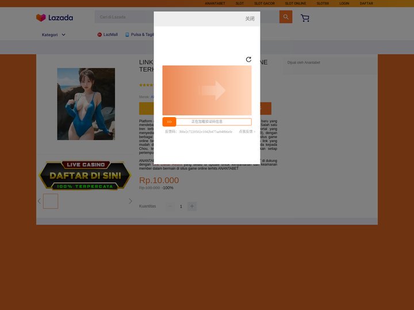Click the Dijual oleh Anantabet seller text
The width and height of the screenshot is (414, 310).
[x=304, y=63]
